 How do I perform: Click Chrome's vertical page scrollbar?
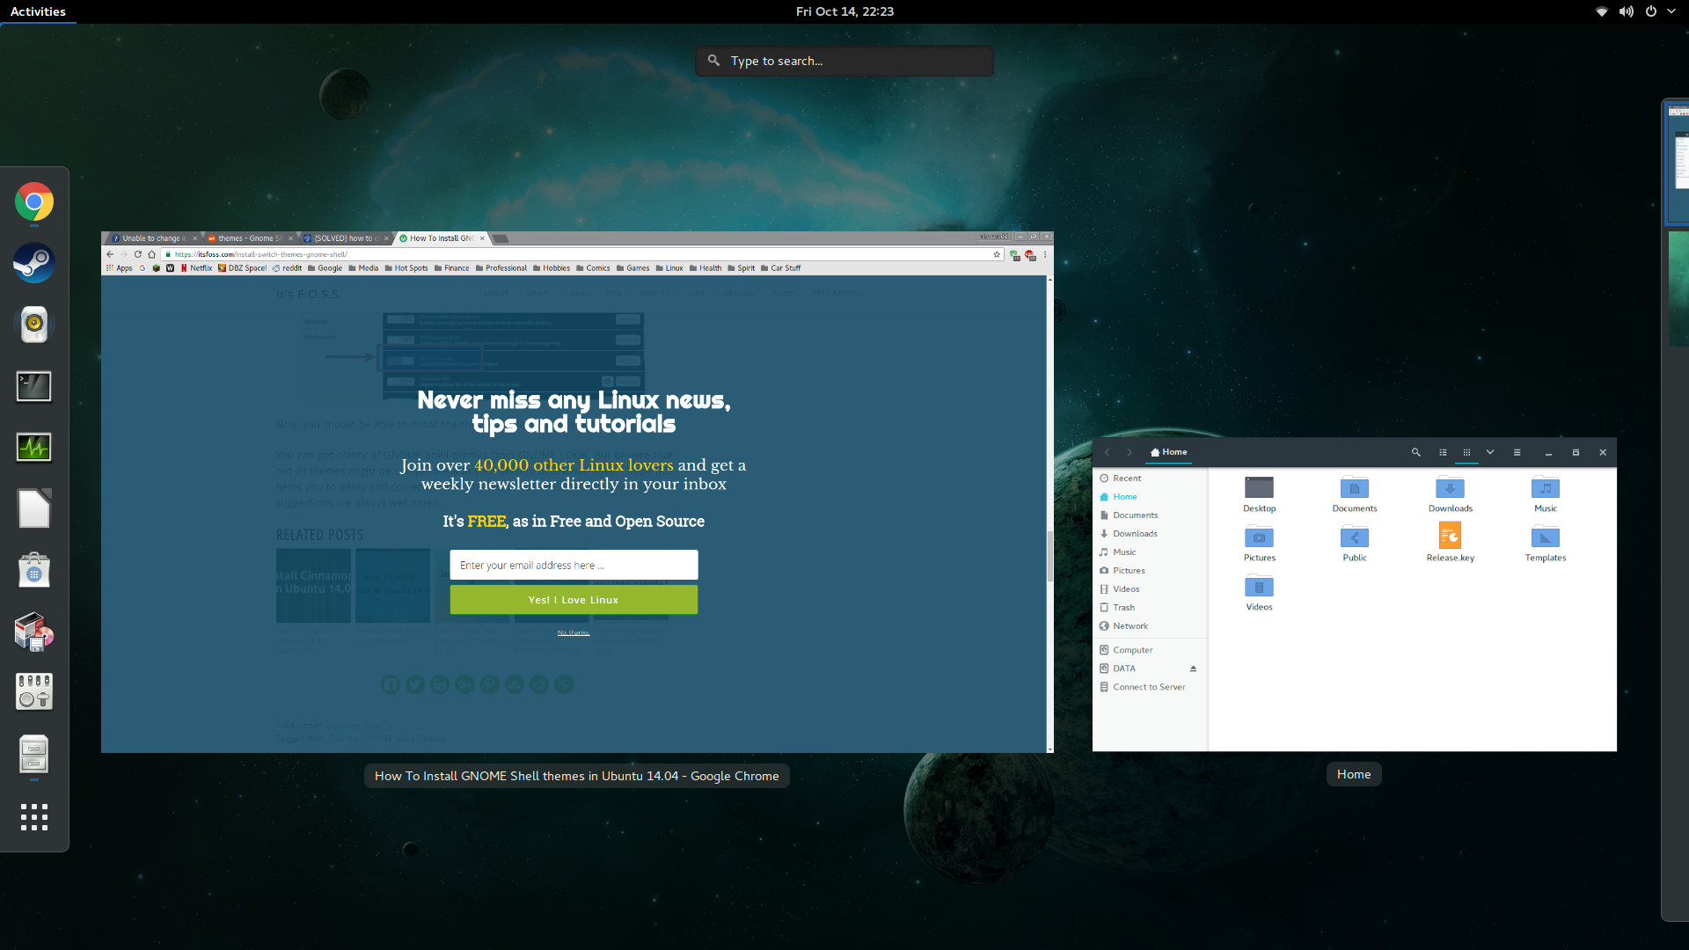[x=1049, y=556]
